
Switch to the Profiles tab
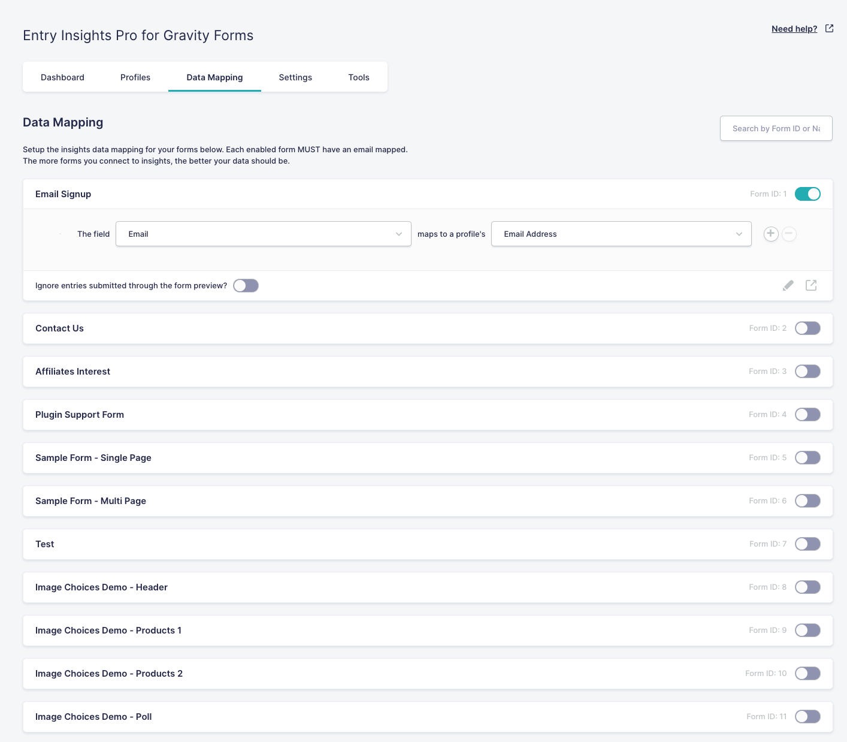pos(135,77)
